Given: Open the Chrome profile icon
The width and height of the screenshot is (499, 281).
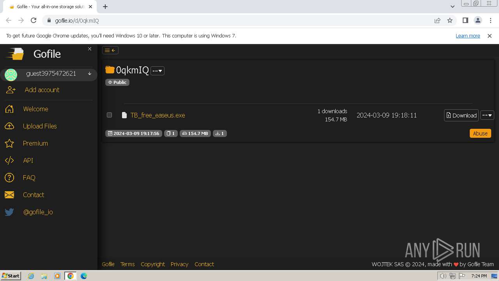Looking at the screenshot, I should [478, 20].
